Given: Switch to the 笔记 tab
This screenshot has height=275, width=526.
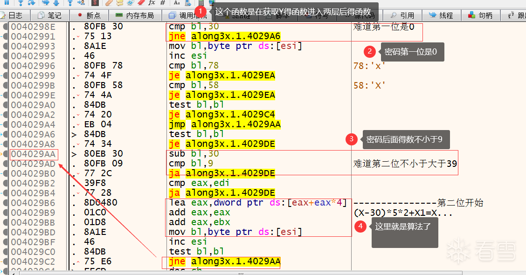Looking at the screenshot, I should (x=50, y=15).
